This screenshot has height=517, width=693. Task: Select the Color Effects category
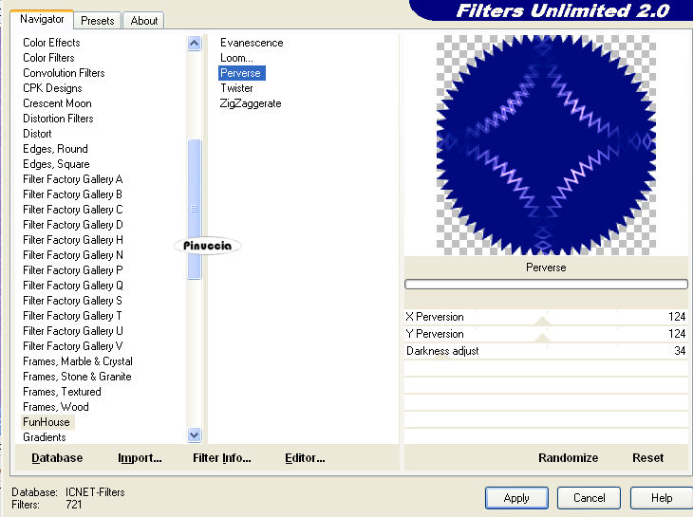(x=51, y=43)
